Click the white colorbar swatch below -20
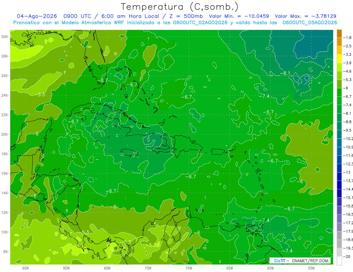Screen dimensions: 353x272 point(339,261)
